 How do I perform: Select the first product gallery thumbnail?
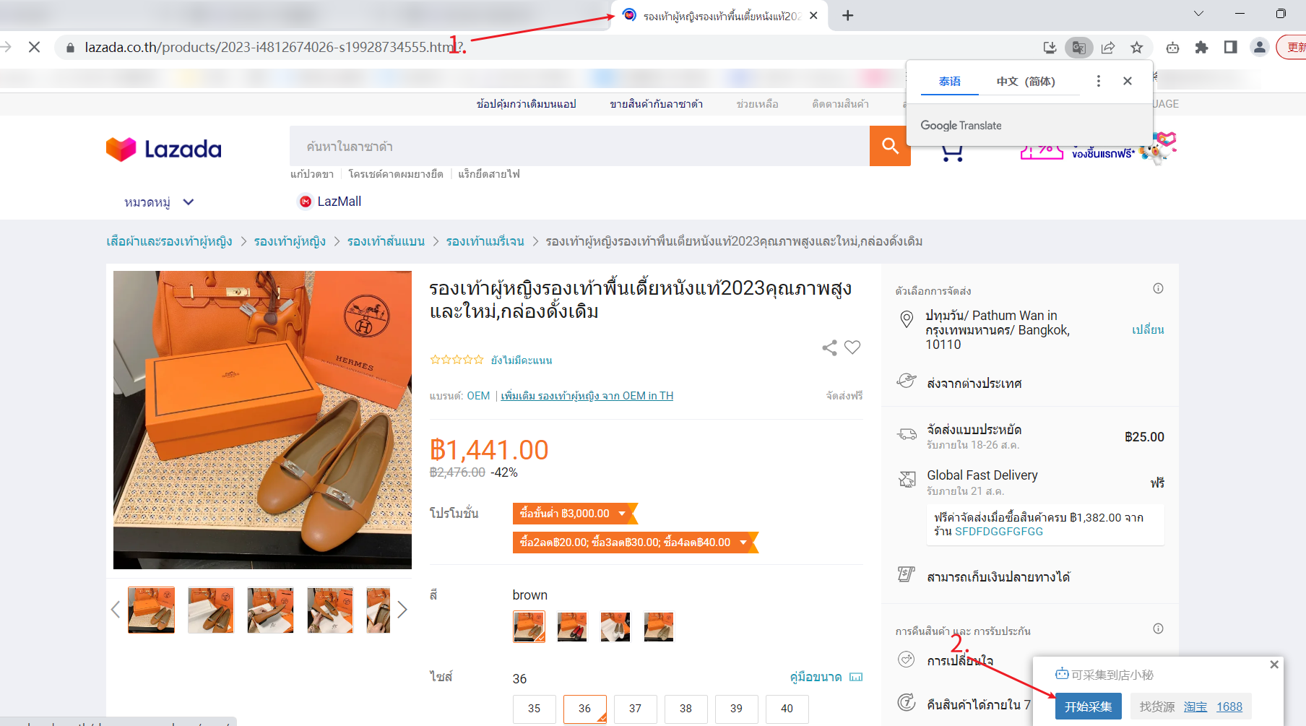coord(151,610)
